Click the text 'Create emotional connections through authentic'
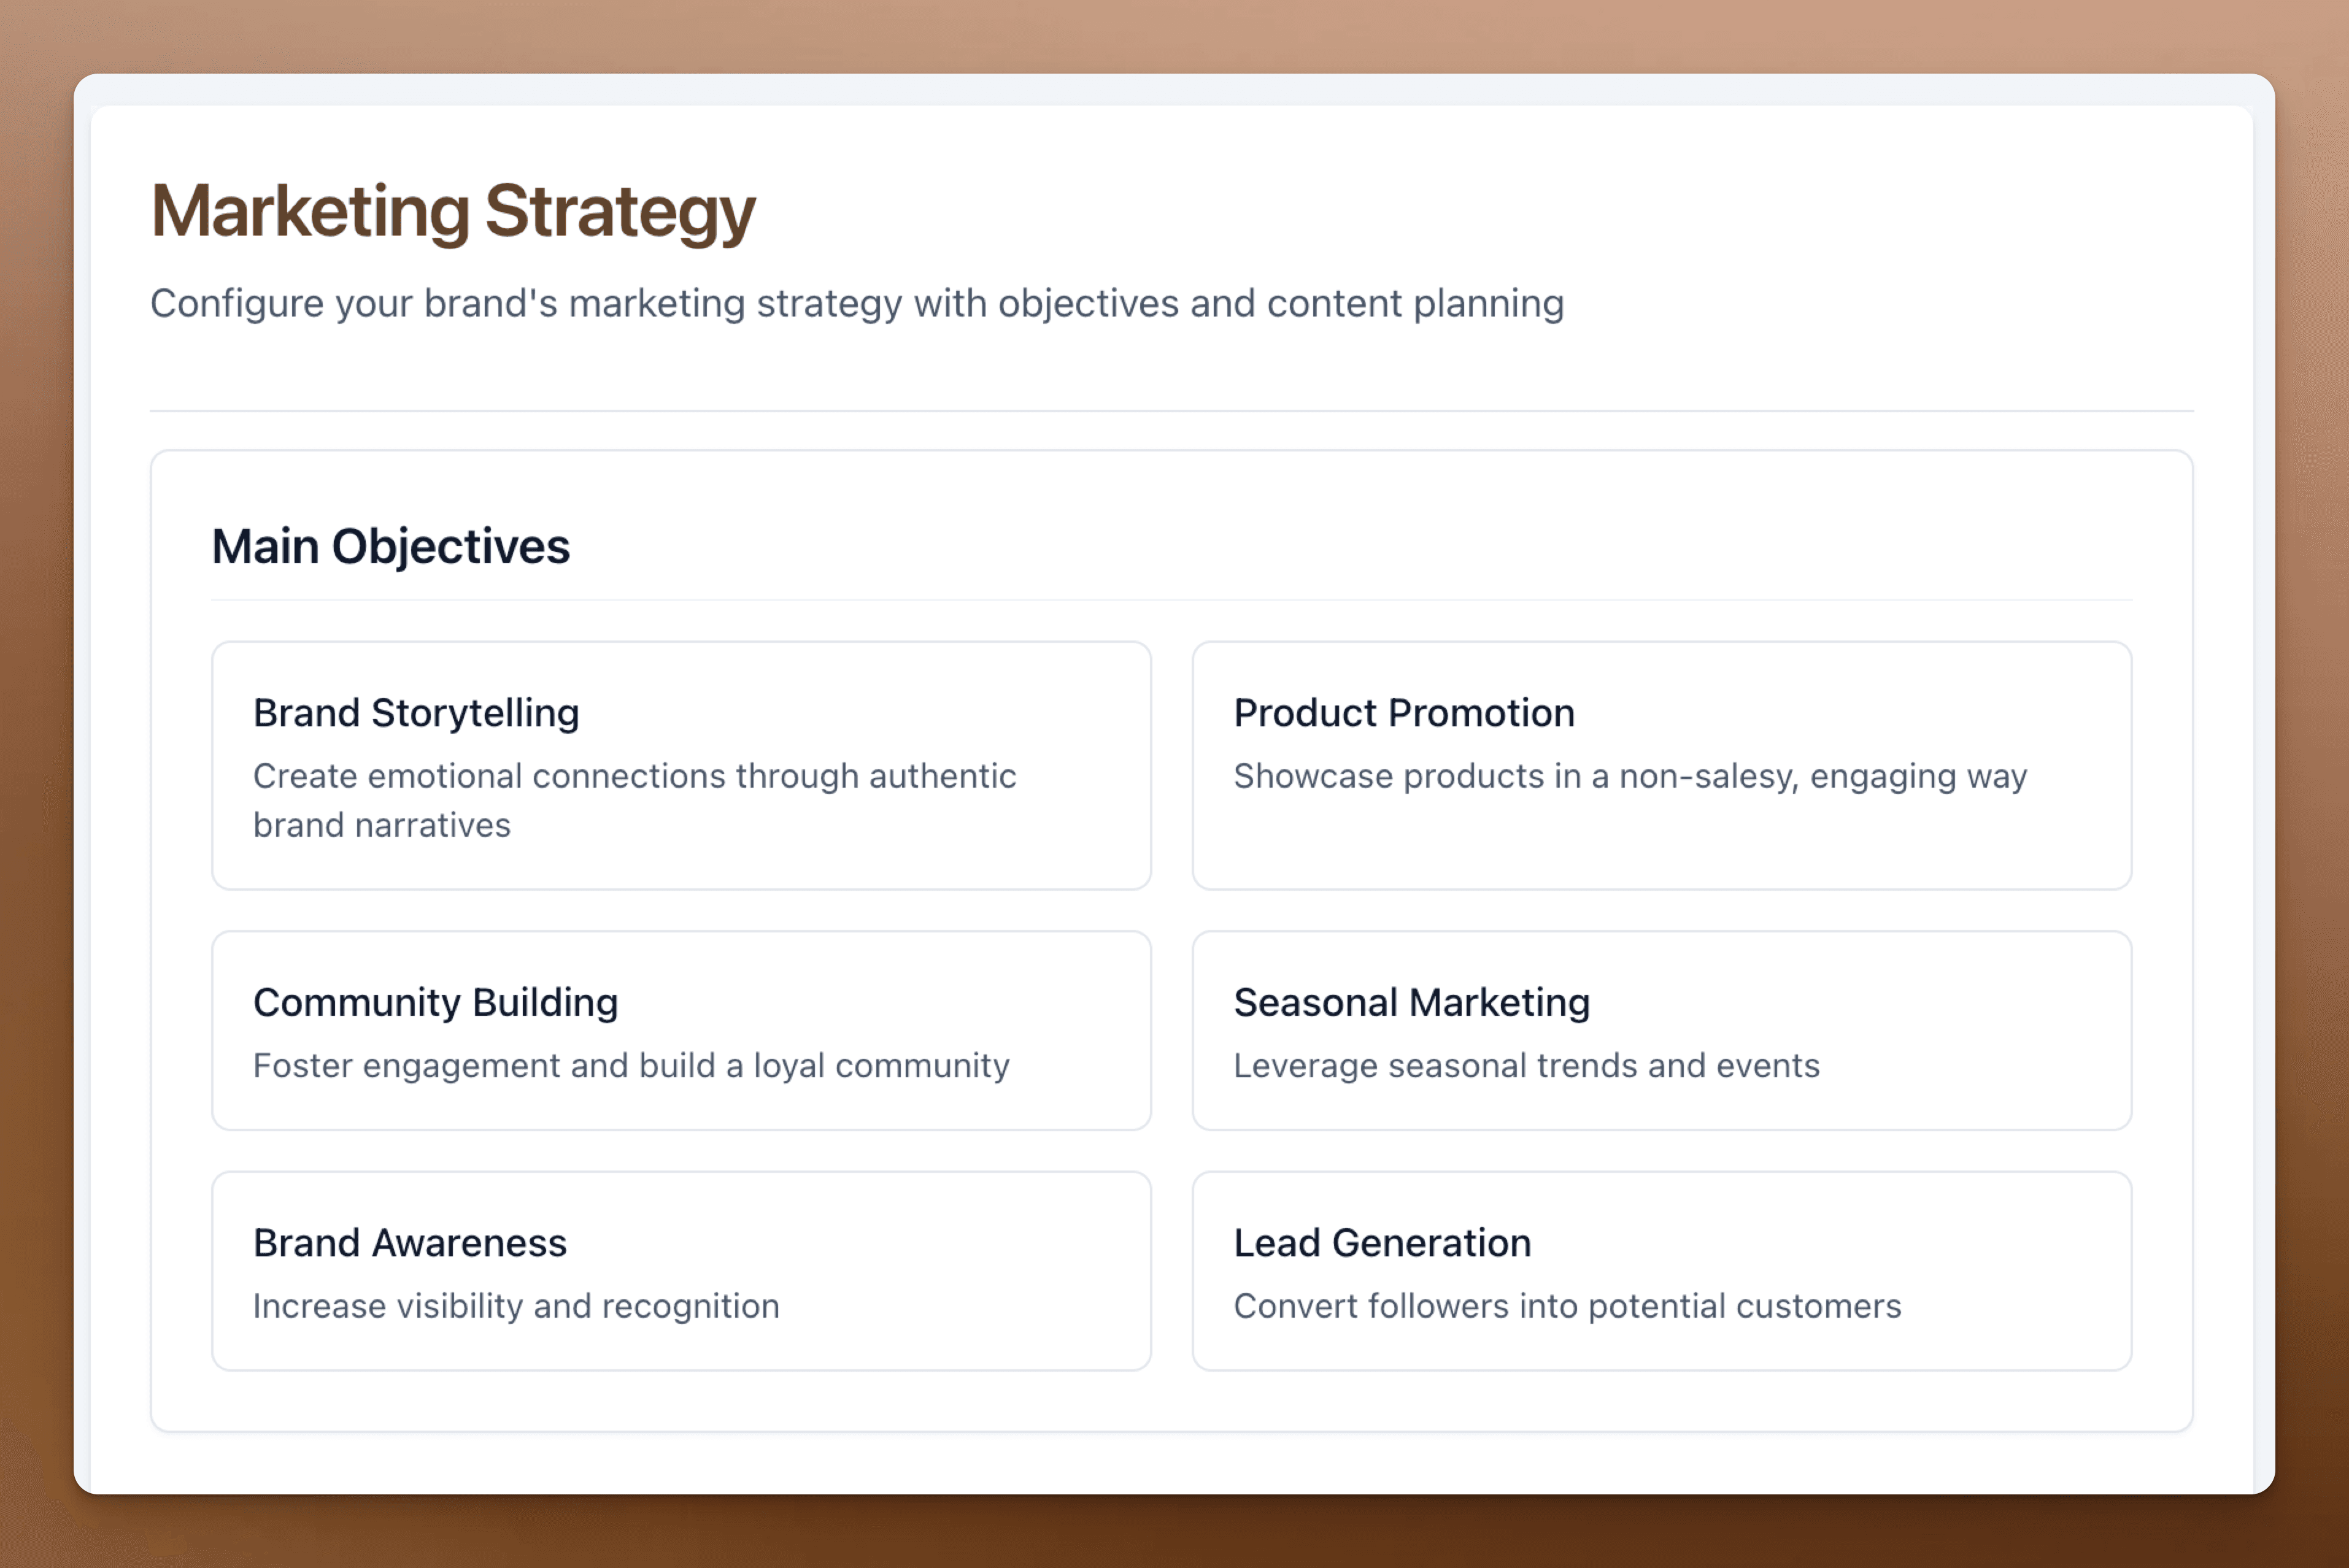Screen dimensions: 2349x1568 pos(634,776)
